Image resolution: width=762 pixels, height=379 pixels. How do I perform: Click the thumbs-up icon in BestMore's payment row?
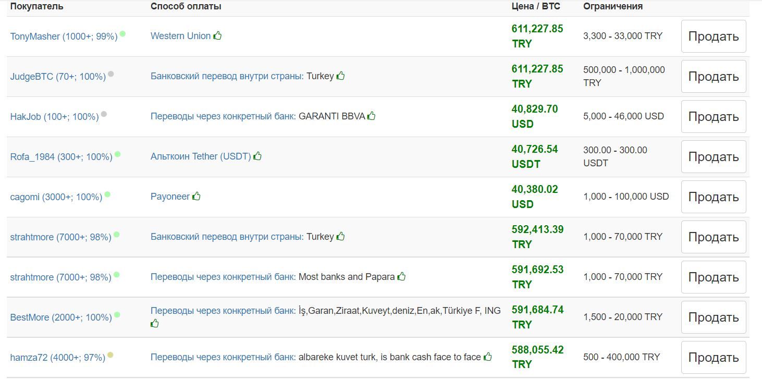tap(155, 323)
